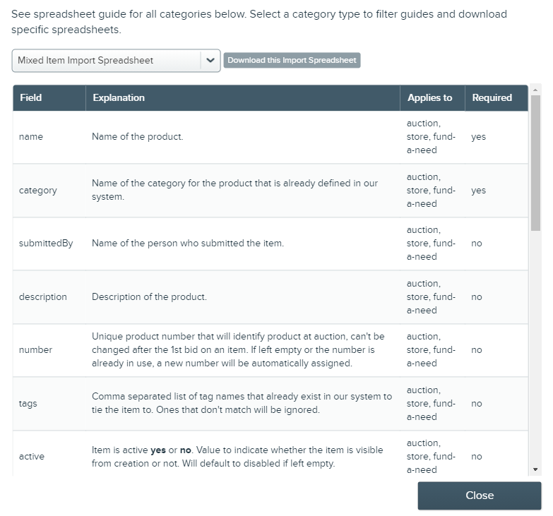Open the Mixed Item Import Spreadsheet dropdown
553x516 pixels.
click(116, 61)
